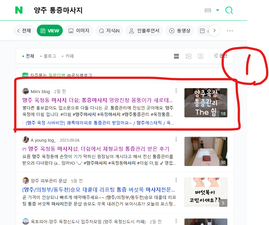Viewport: 269px width, 225px height.
Task: Open A young log_ author link
Action: click(43, 140)
